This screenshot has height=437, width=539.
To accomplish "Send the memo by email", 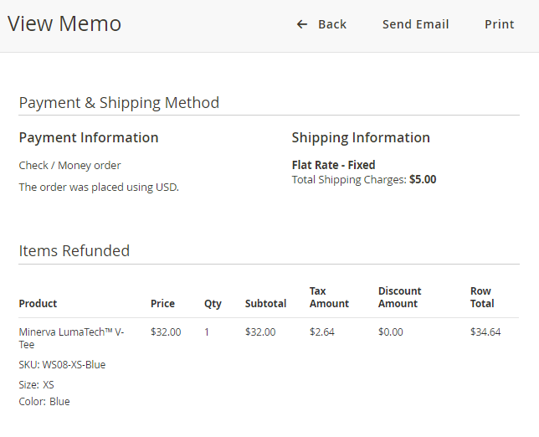I will (x=415, y=24).
